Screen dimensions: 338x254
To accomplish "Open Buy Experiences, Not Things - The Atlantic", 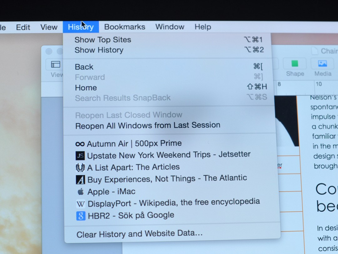I will coord(172,179).
